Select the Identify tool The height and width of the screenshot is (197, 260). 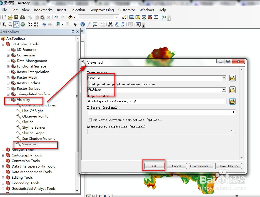pos(82,24)
